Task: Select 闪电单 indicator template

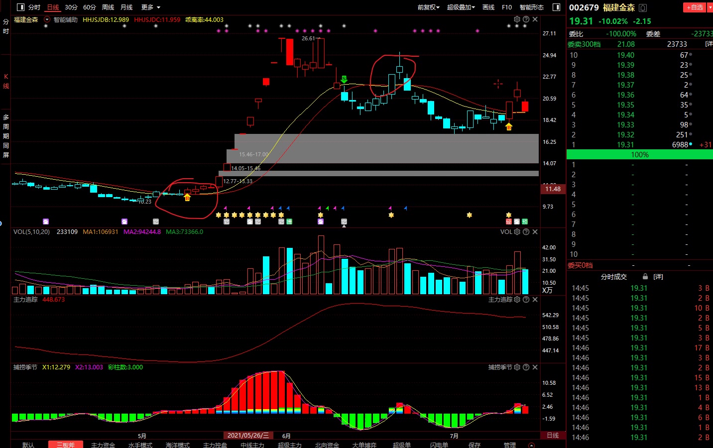Action: coord(439,445)
